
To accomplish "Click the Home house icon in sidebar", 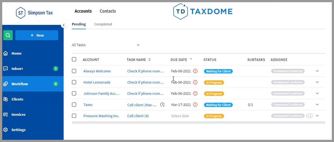I will 6,53.
